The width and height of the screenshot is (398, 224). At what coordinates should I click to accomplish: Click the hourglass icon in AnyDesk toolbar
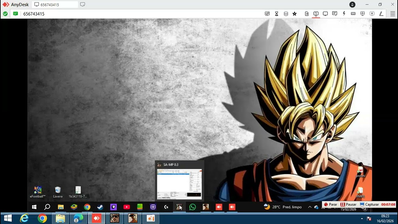(x=276, y=14)
